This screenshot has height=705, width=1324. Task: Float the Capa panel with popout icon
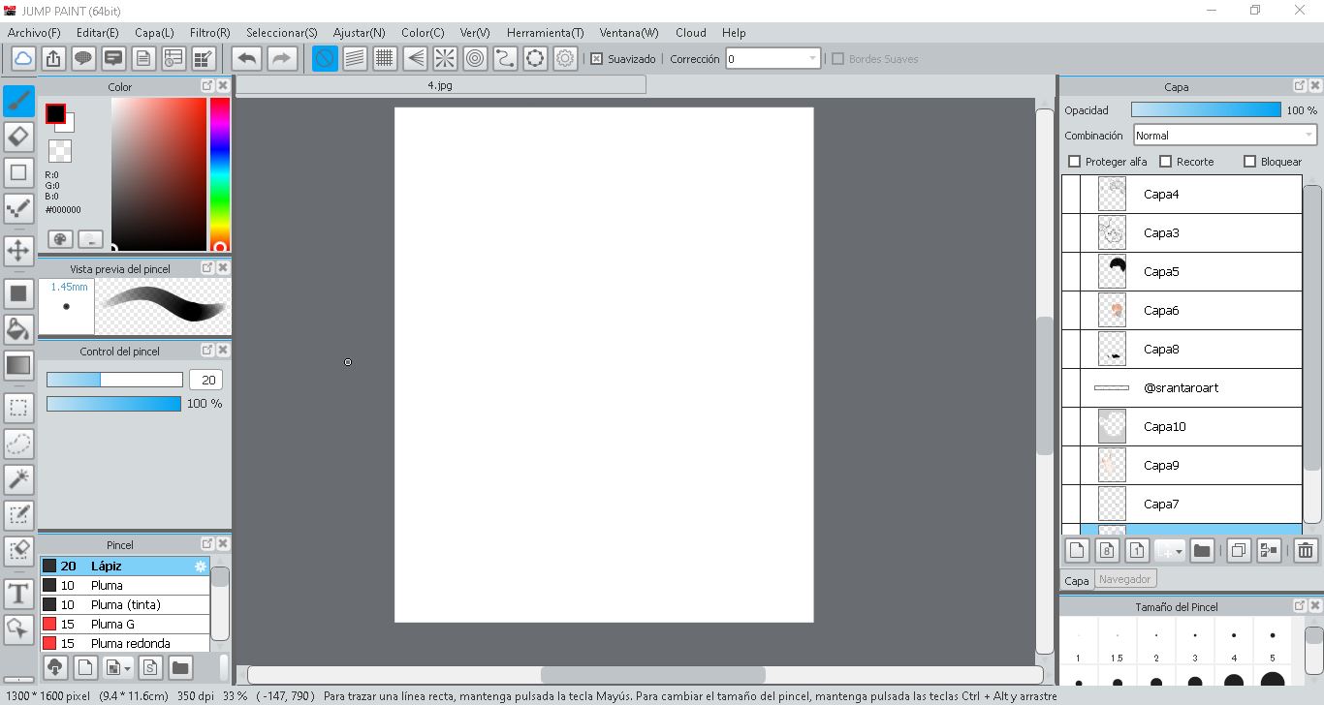click(1300, 86)
